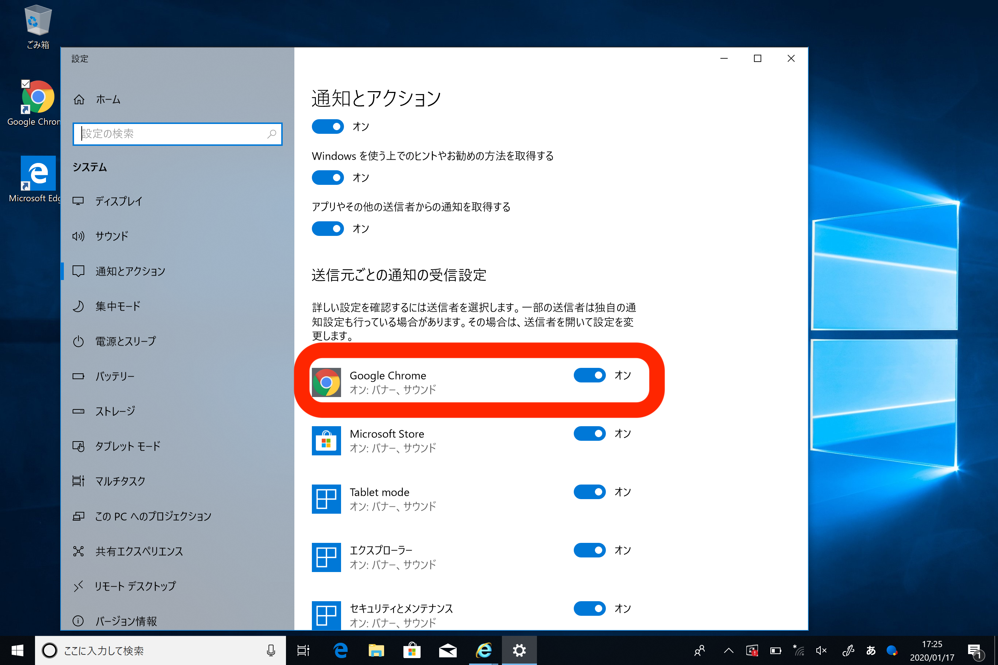Select the Google Chrome desktop shortcut

tap(35, 103)
